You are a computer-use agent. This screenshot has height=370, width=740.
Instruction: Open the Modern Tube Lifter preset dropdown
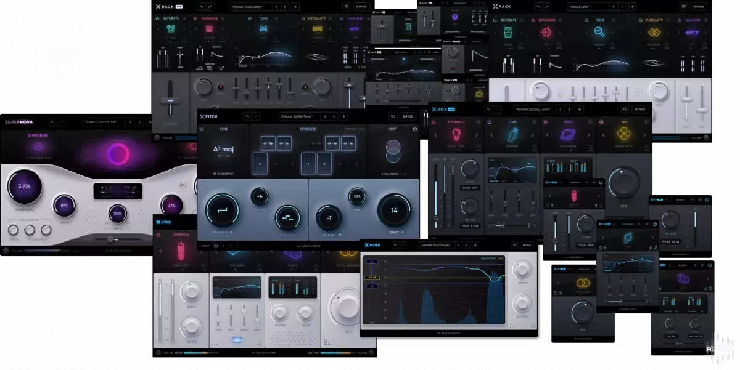click(x=251, y=7)
